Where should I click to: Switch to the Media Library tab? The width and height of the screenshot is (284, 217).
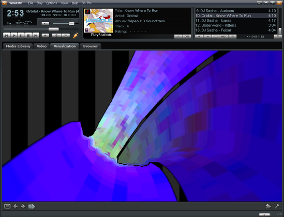pos(18,46)
